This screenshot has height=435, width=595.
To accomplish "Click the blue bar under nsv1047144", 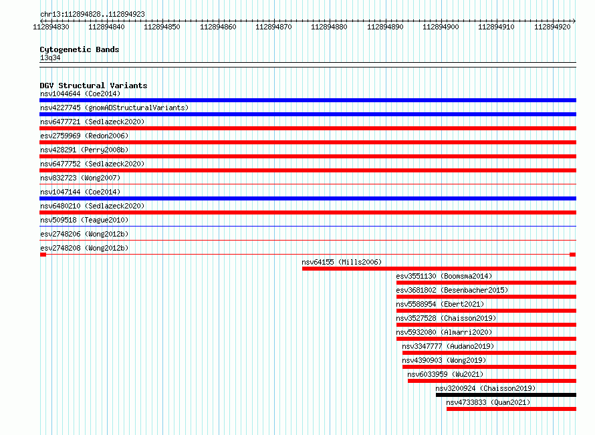I will pos(308,198).
